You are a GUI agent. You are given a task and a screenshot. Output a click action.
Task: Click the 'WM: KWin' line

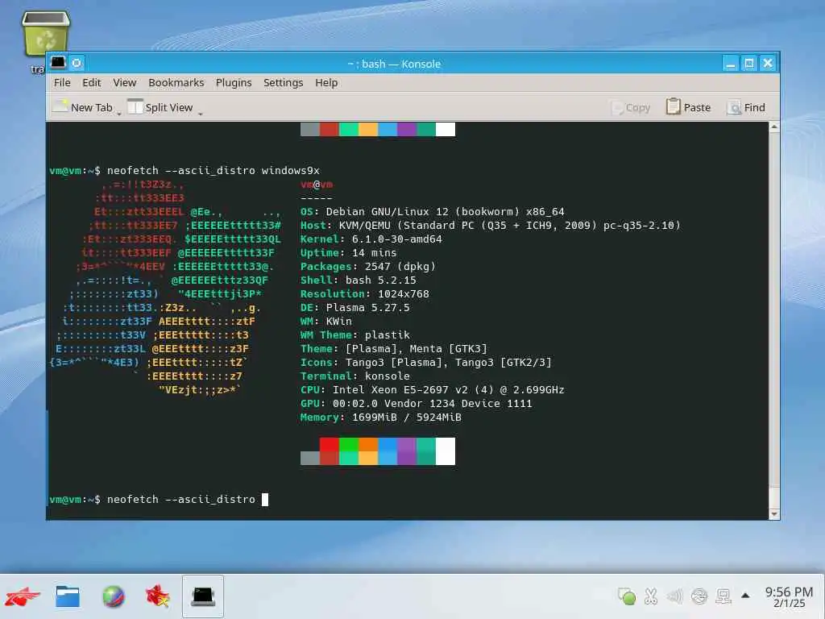(326, 321)
